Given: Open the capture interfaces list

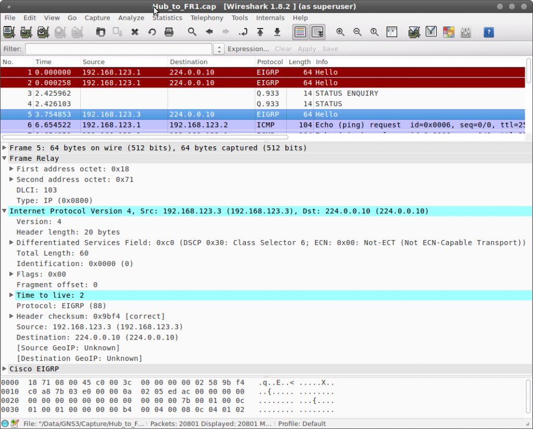Looking at the screenshot, I should [9, 32].
